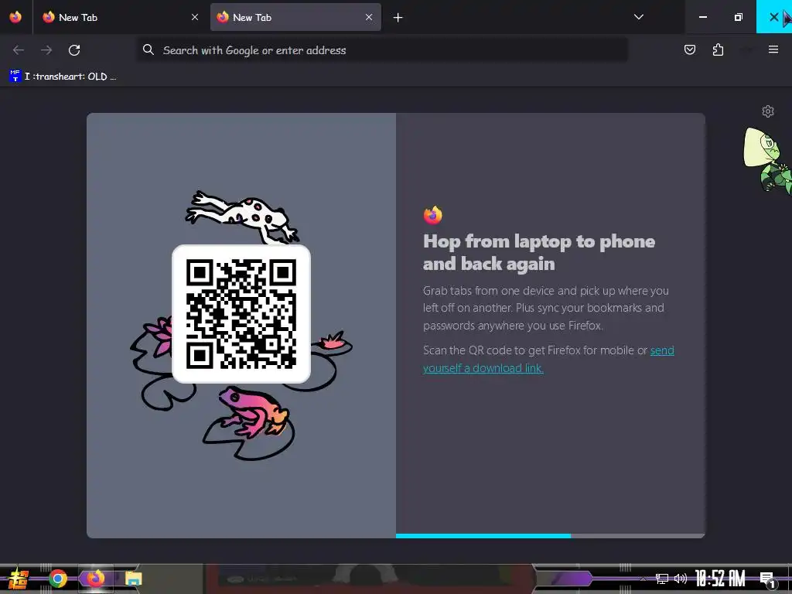Click 'send yourself a download link'
The width and height of the screenshot is (792, 594).
[548, 359]
